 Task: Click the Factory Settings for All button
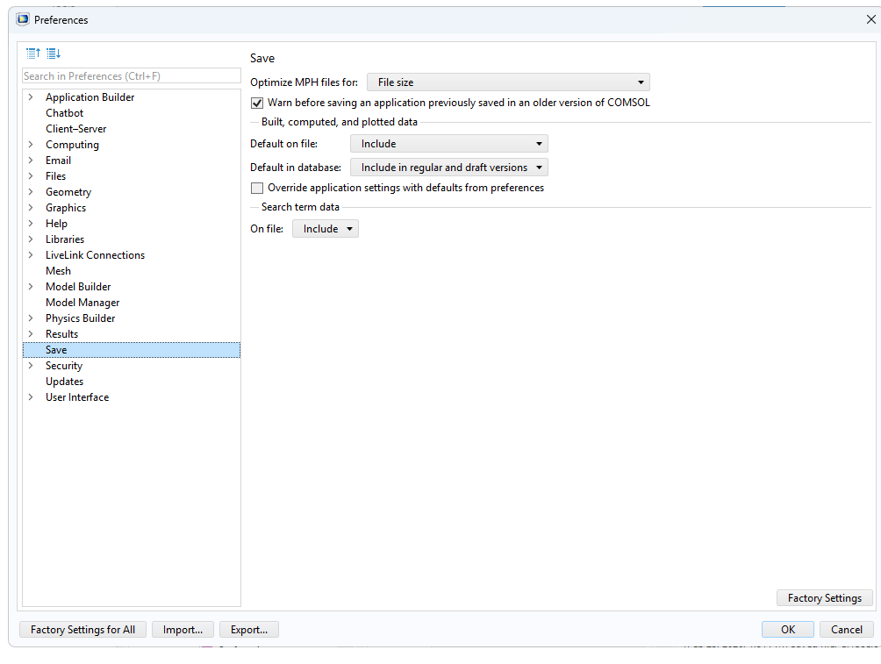82,630
